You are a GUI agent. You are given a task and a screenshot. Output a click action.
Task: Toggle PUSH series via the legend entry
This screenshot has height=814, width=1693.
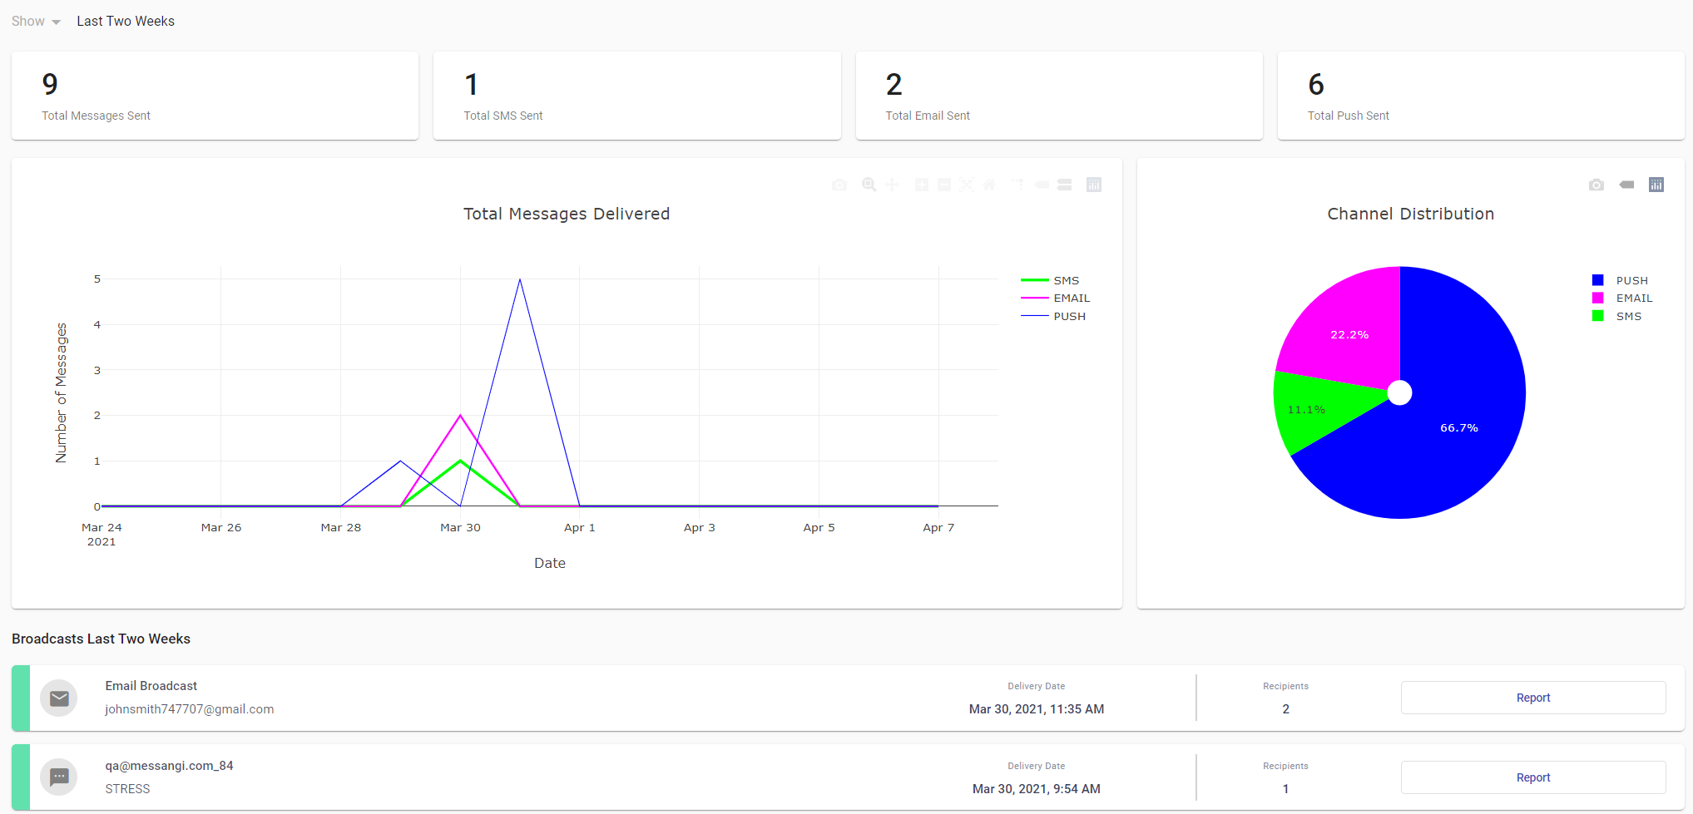(x=1069, y=316)
